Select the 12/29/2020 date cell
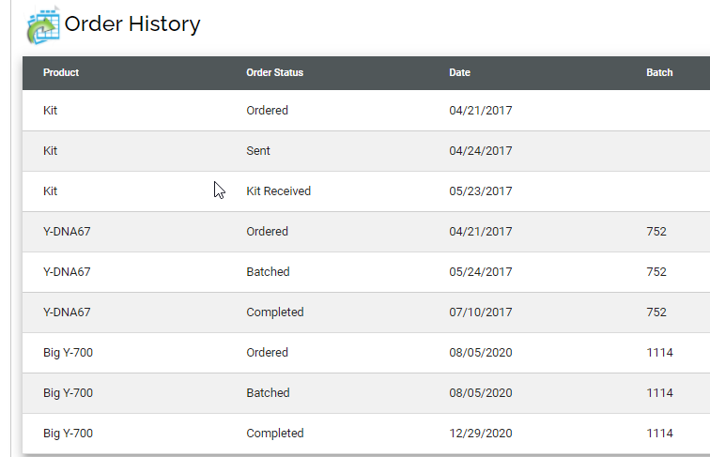The image size is (710, 457). [x=481, y=434]
